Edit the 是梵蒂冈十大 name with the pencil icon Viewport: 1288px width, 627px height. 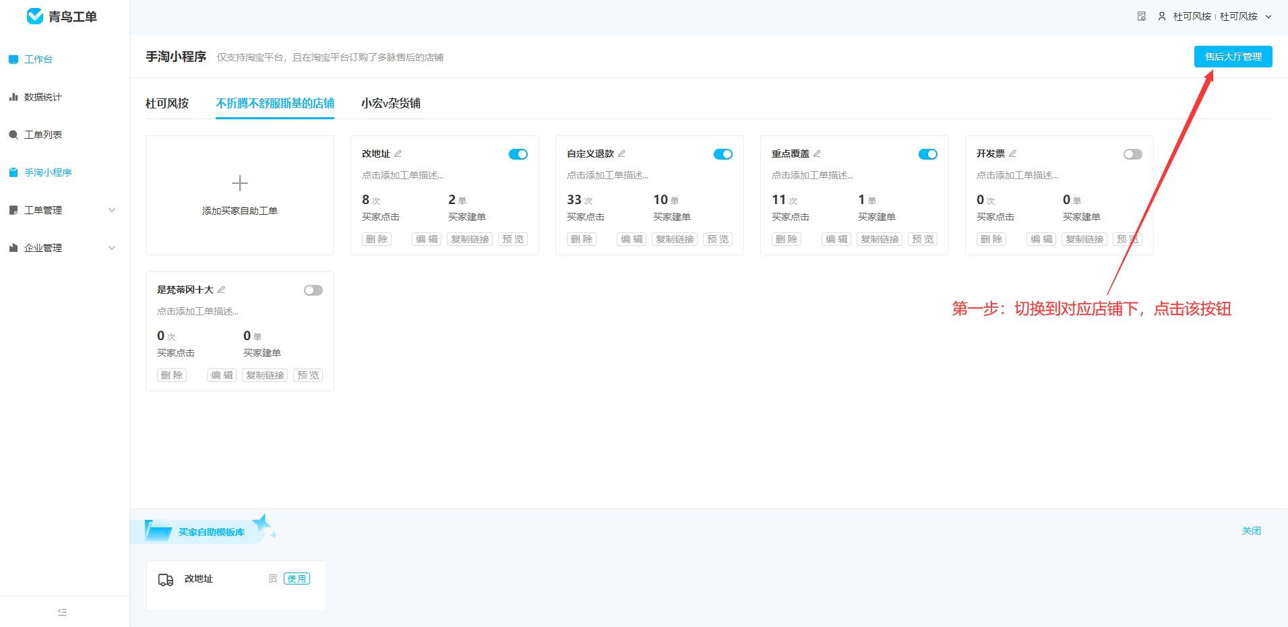[x=222, y=290]
